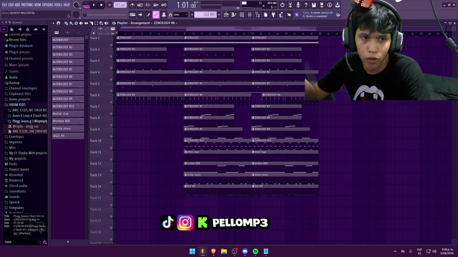
Task: Select the Paint brush tool in Playlist
Action: tap(71, 23)
